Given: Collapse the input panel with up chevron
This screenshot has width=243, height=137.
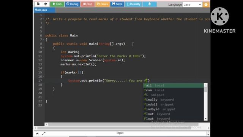Looking at the screenshot, I should pos(37,134).
